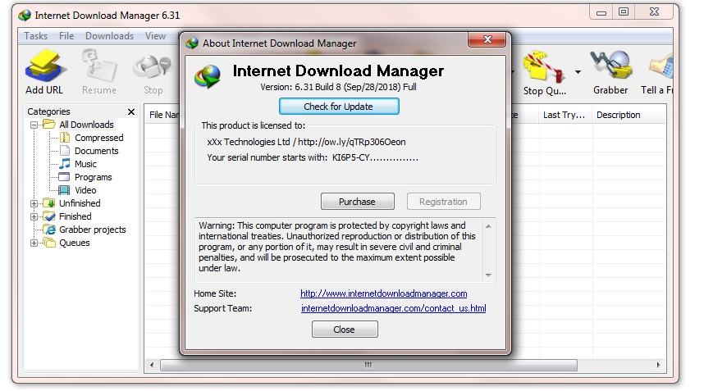Launch the Grabber tool icon
Viewport: 704px width, 391px height.
pos(610,66)
